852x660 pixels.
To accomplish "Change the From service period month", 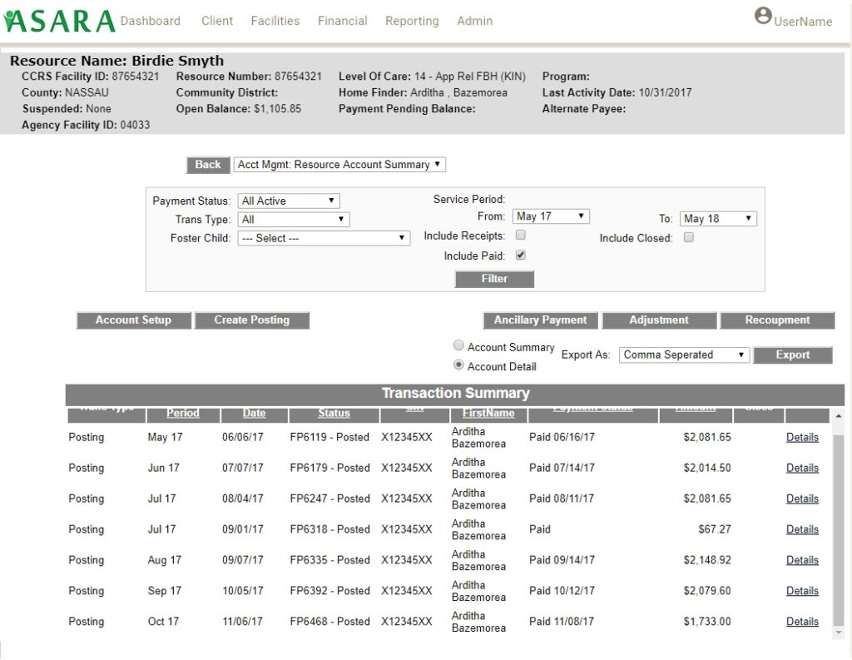I will click(x=550, y=216).
